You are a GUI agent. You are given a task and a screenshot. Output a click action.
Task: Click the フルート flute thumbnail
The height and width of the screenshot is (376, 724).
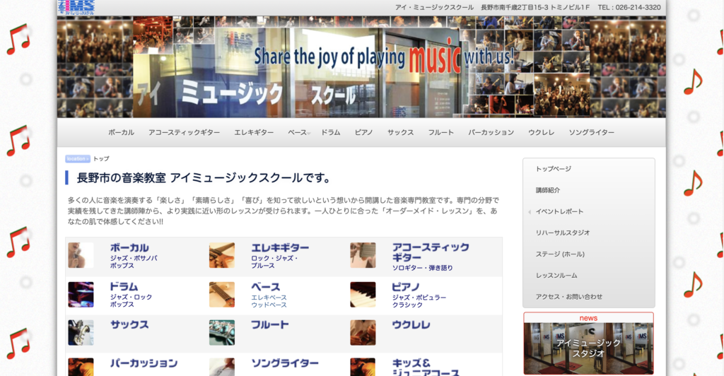click(221, 333)
